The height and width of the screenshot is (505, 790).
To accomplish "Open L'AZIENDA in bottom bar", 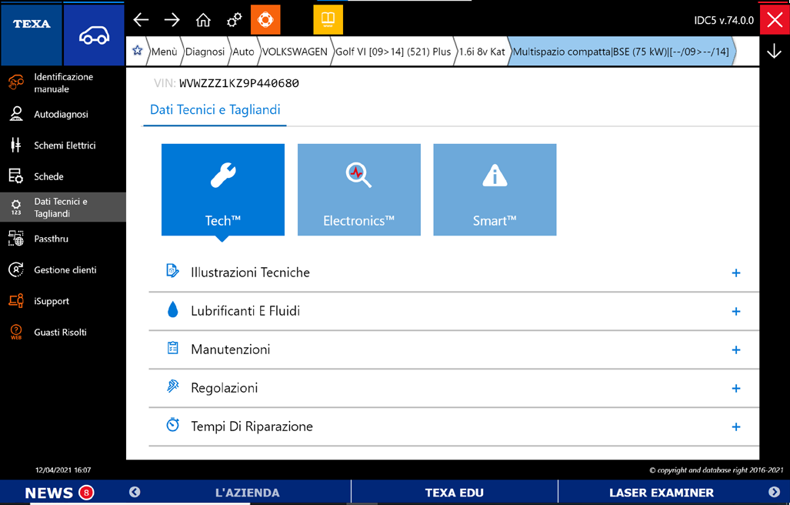I will tap(247, 493).
